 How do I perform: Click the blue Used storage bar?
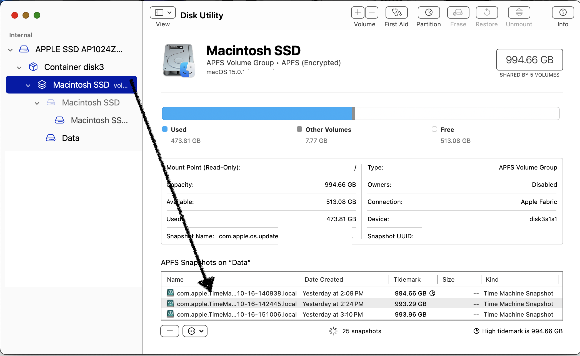[x=257, y=113]
